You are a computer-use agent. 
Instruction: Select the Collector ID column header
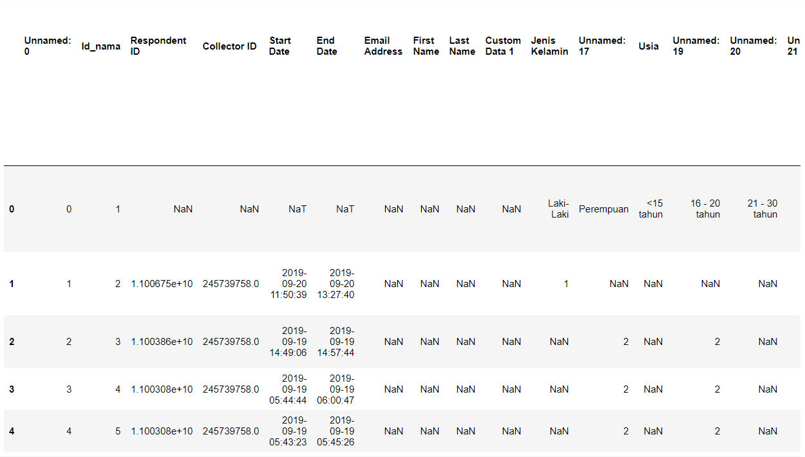[229, 46]
